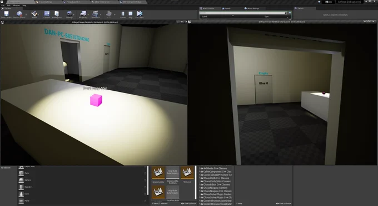Pause the running play session
Viewport: 378px width, 206px height.
[123, 14]
